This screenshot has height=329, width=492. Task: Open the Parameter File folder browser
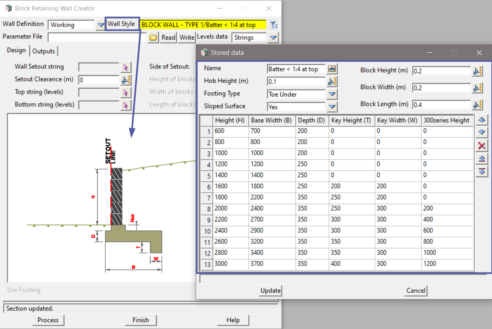(153, 38)
